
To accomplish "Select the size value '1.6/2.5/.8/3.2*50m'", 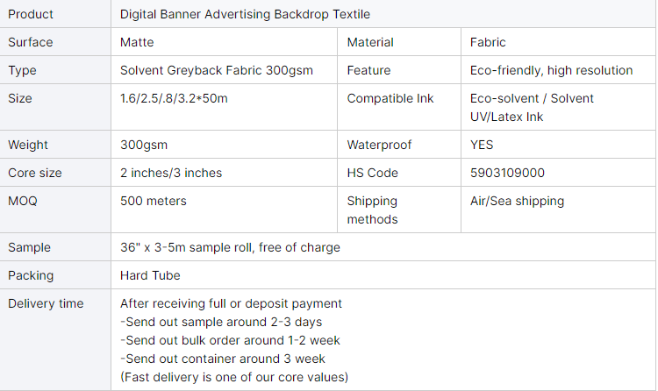I will [x=174, y=98].
